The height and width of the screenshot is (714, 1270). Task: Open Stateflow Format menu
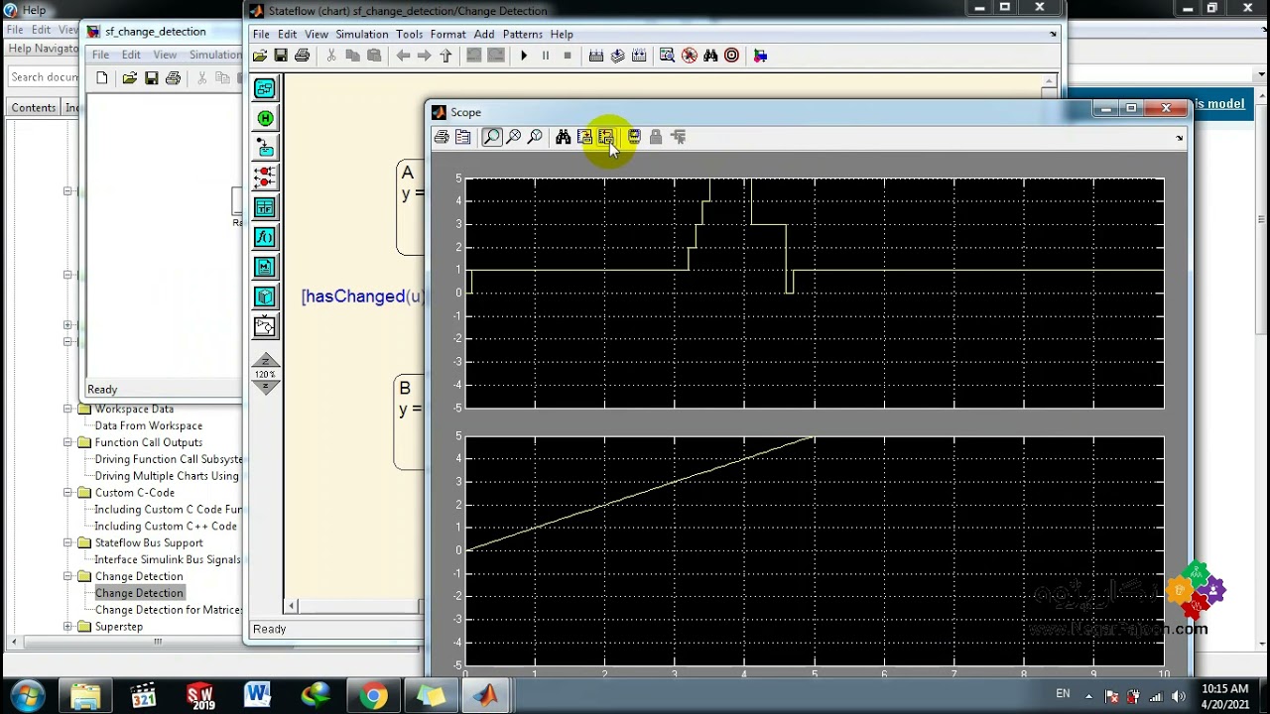[447, 34]
